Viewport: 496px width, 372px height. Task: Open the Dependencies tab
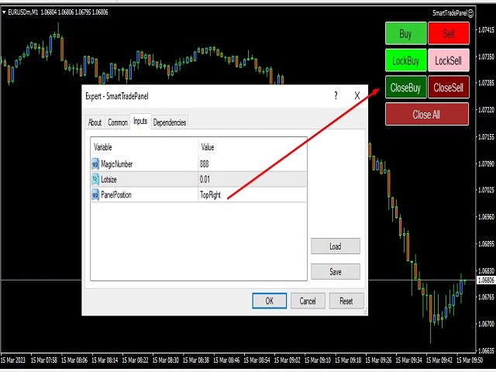pos(170,122)
